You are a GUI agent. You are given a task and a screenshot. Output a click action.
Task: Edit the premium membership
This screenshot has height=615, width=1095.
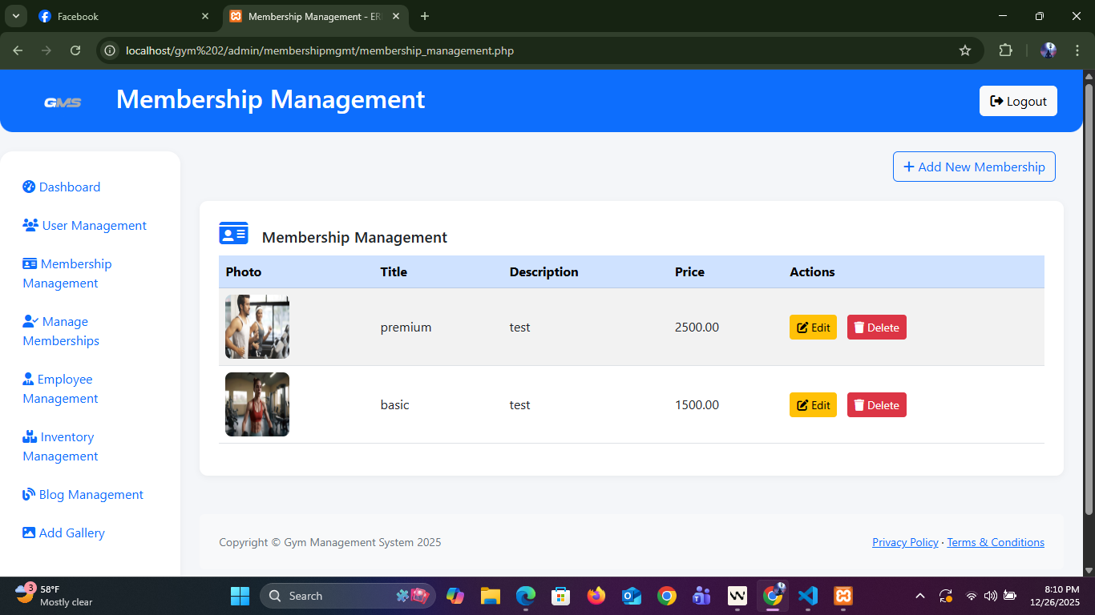pyautogui.click(x=813, y=327)
